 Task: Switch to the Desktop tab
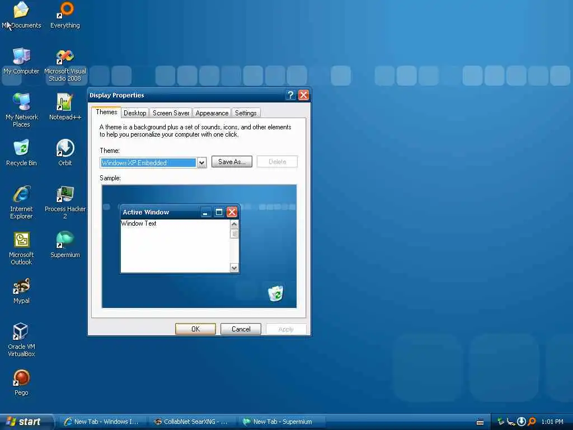coord(135,113)
